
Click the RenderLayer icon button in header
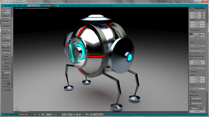[98, 115]
